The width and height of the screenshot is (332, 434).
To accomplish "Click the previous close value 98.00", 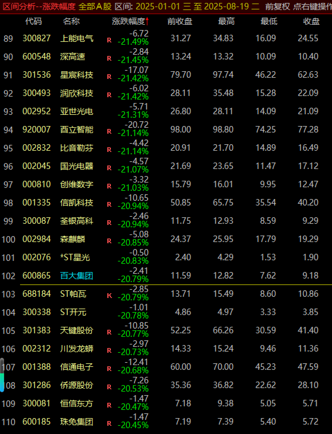I will click(x=181, y=130).
